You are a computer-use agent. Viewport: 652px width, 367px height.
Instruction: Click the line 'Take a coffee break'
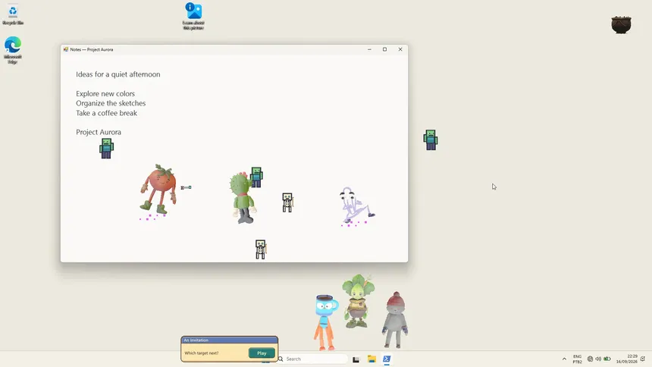coord(106,113)
